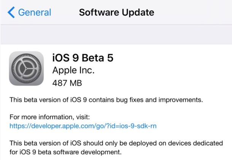Tap the back chevron arrow
The width and height of the screenshot is (232, 160).
[11, 12]
